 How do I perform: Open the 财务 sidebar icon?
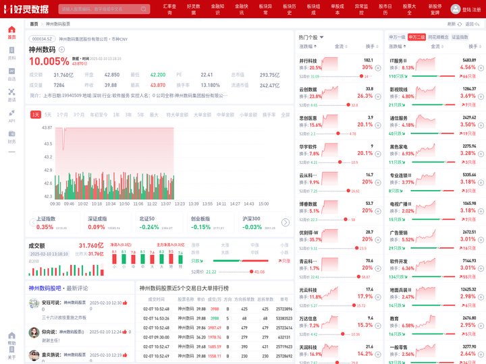coord(11,133)
